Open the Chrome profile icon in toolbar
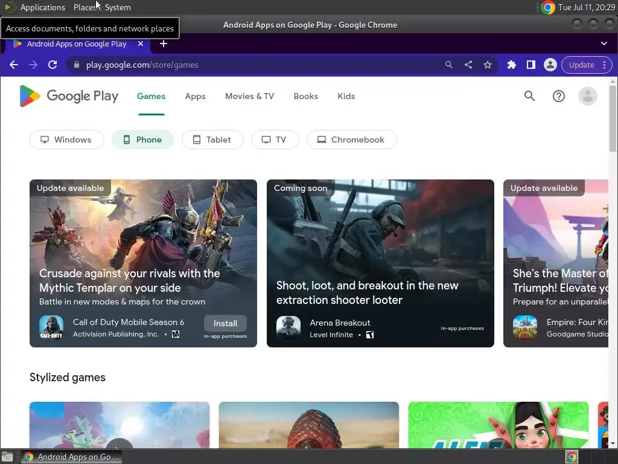The width and height of the screenshot is (618, 464). pos(550,65)
